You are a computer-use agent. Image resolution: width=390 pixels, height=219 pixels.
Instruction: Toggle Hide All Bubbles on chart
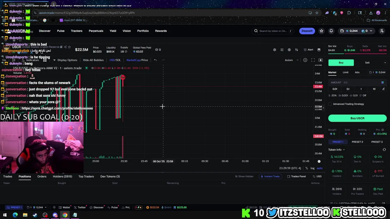click(x=93, y=60)
